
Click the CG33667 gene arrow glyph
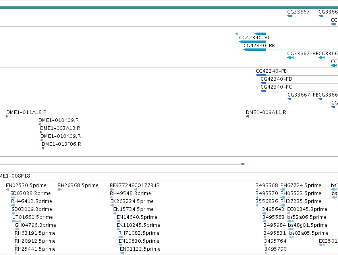(x=290, y=16)
